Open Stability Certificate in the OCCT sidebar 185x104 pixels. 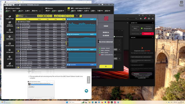(10, 24)
